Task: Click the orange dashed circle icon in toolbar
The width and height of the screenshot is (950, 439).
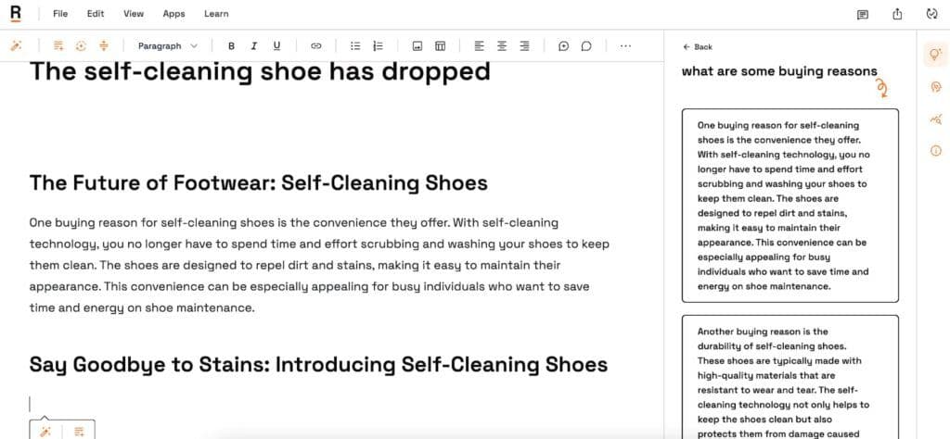Action: (x=81, y=45)
